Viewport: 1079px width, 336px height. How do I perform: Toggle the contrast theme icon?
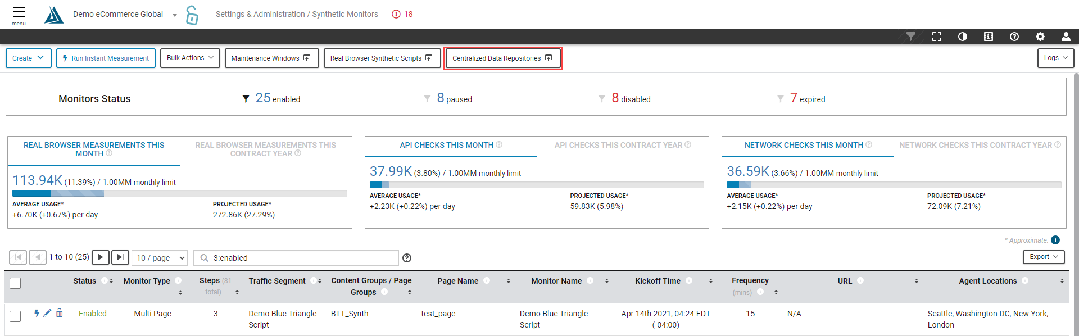963,37
